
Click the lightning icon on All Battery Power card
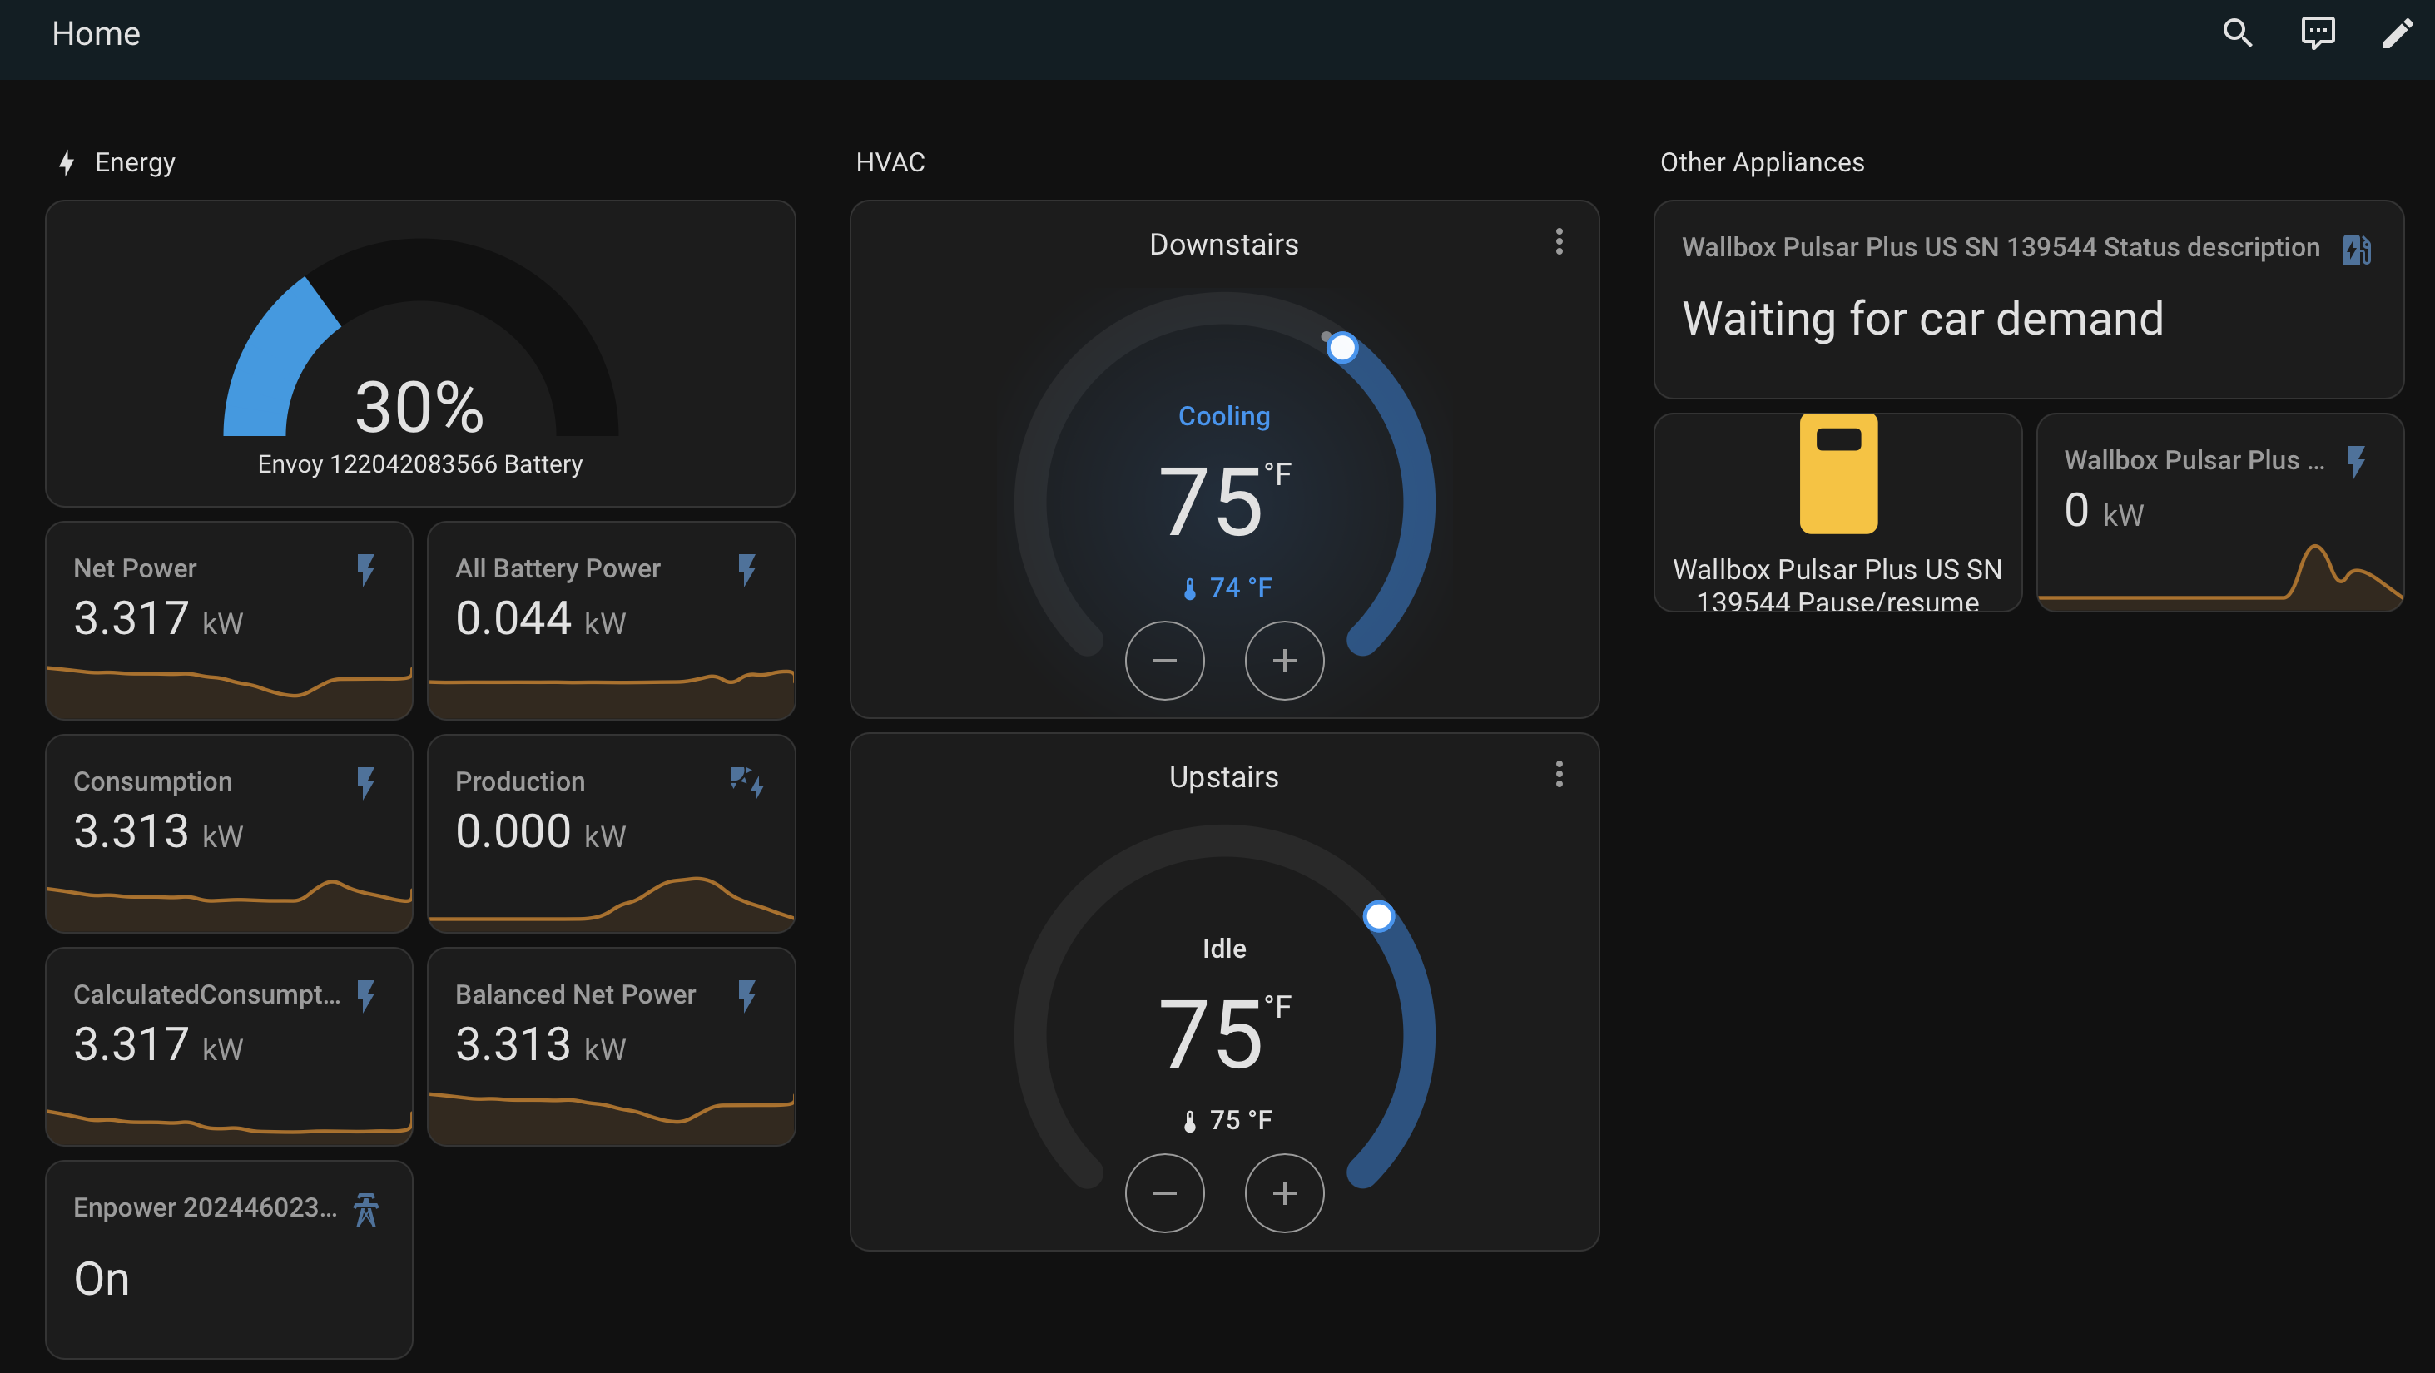(x=747, y=569)
